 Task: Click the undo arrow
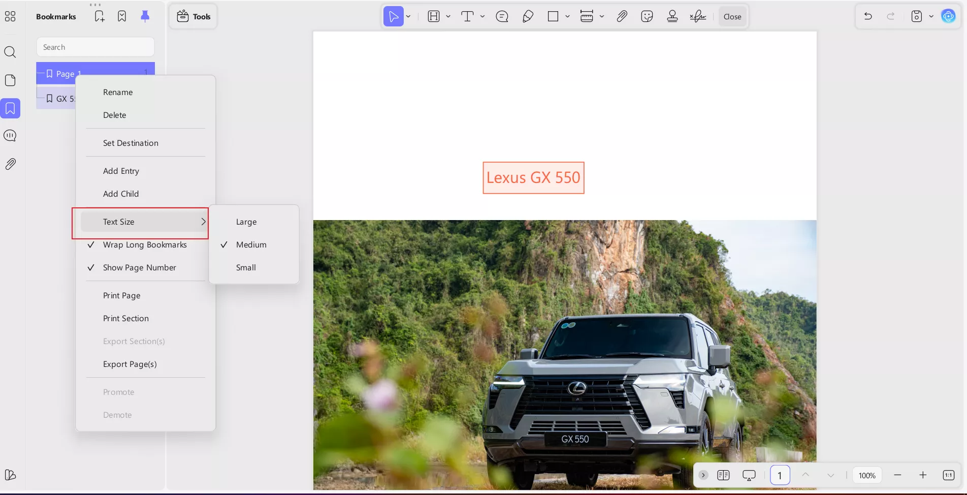click(868, 16)
